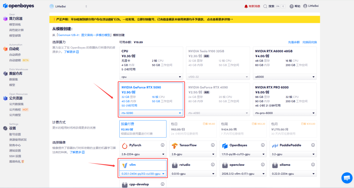Open the notification bell icon
354x188 pixels.
[x=246, y=6]
